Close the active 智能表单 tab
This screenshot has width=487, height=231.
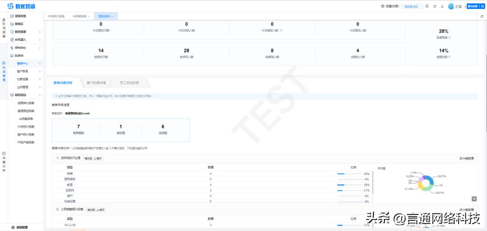[112, 16]
